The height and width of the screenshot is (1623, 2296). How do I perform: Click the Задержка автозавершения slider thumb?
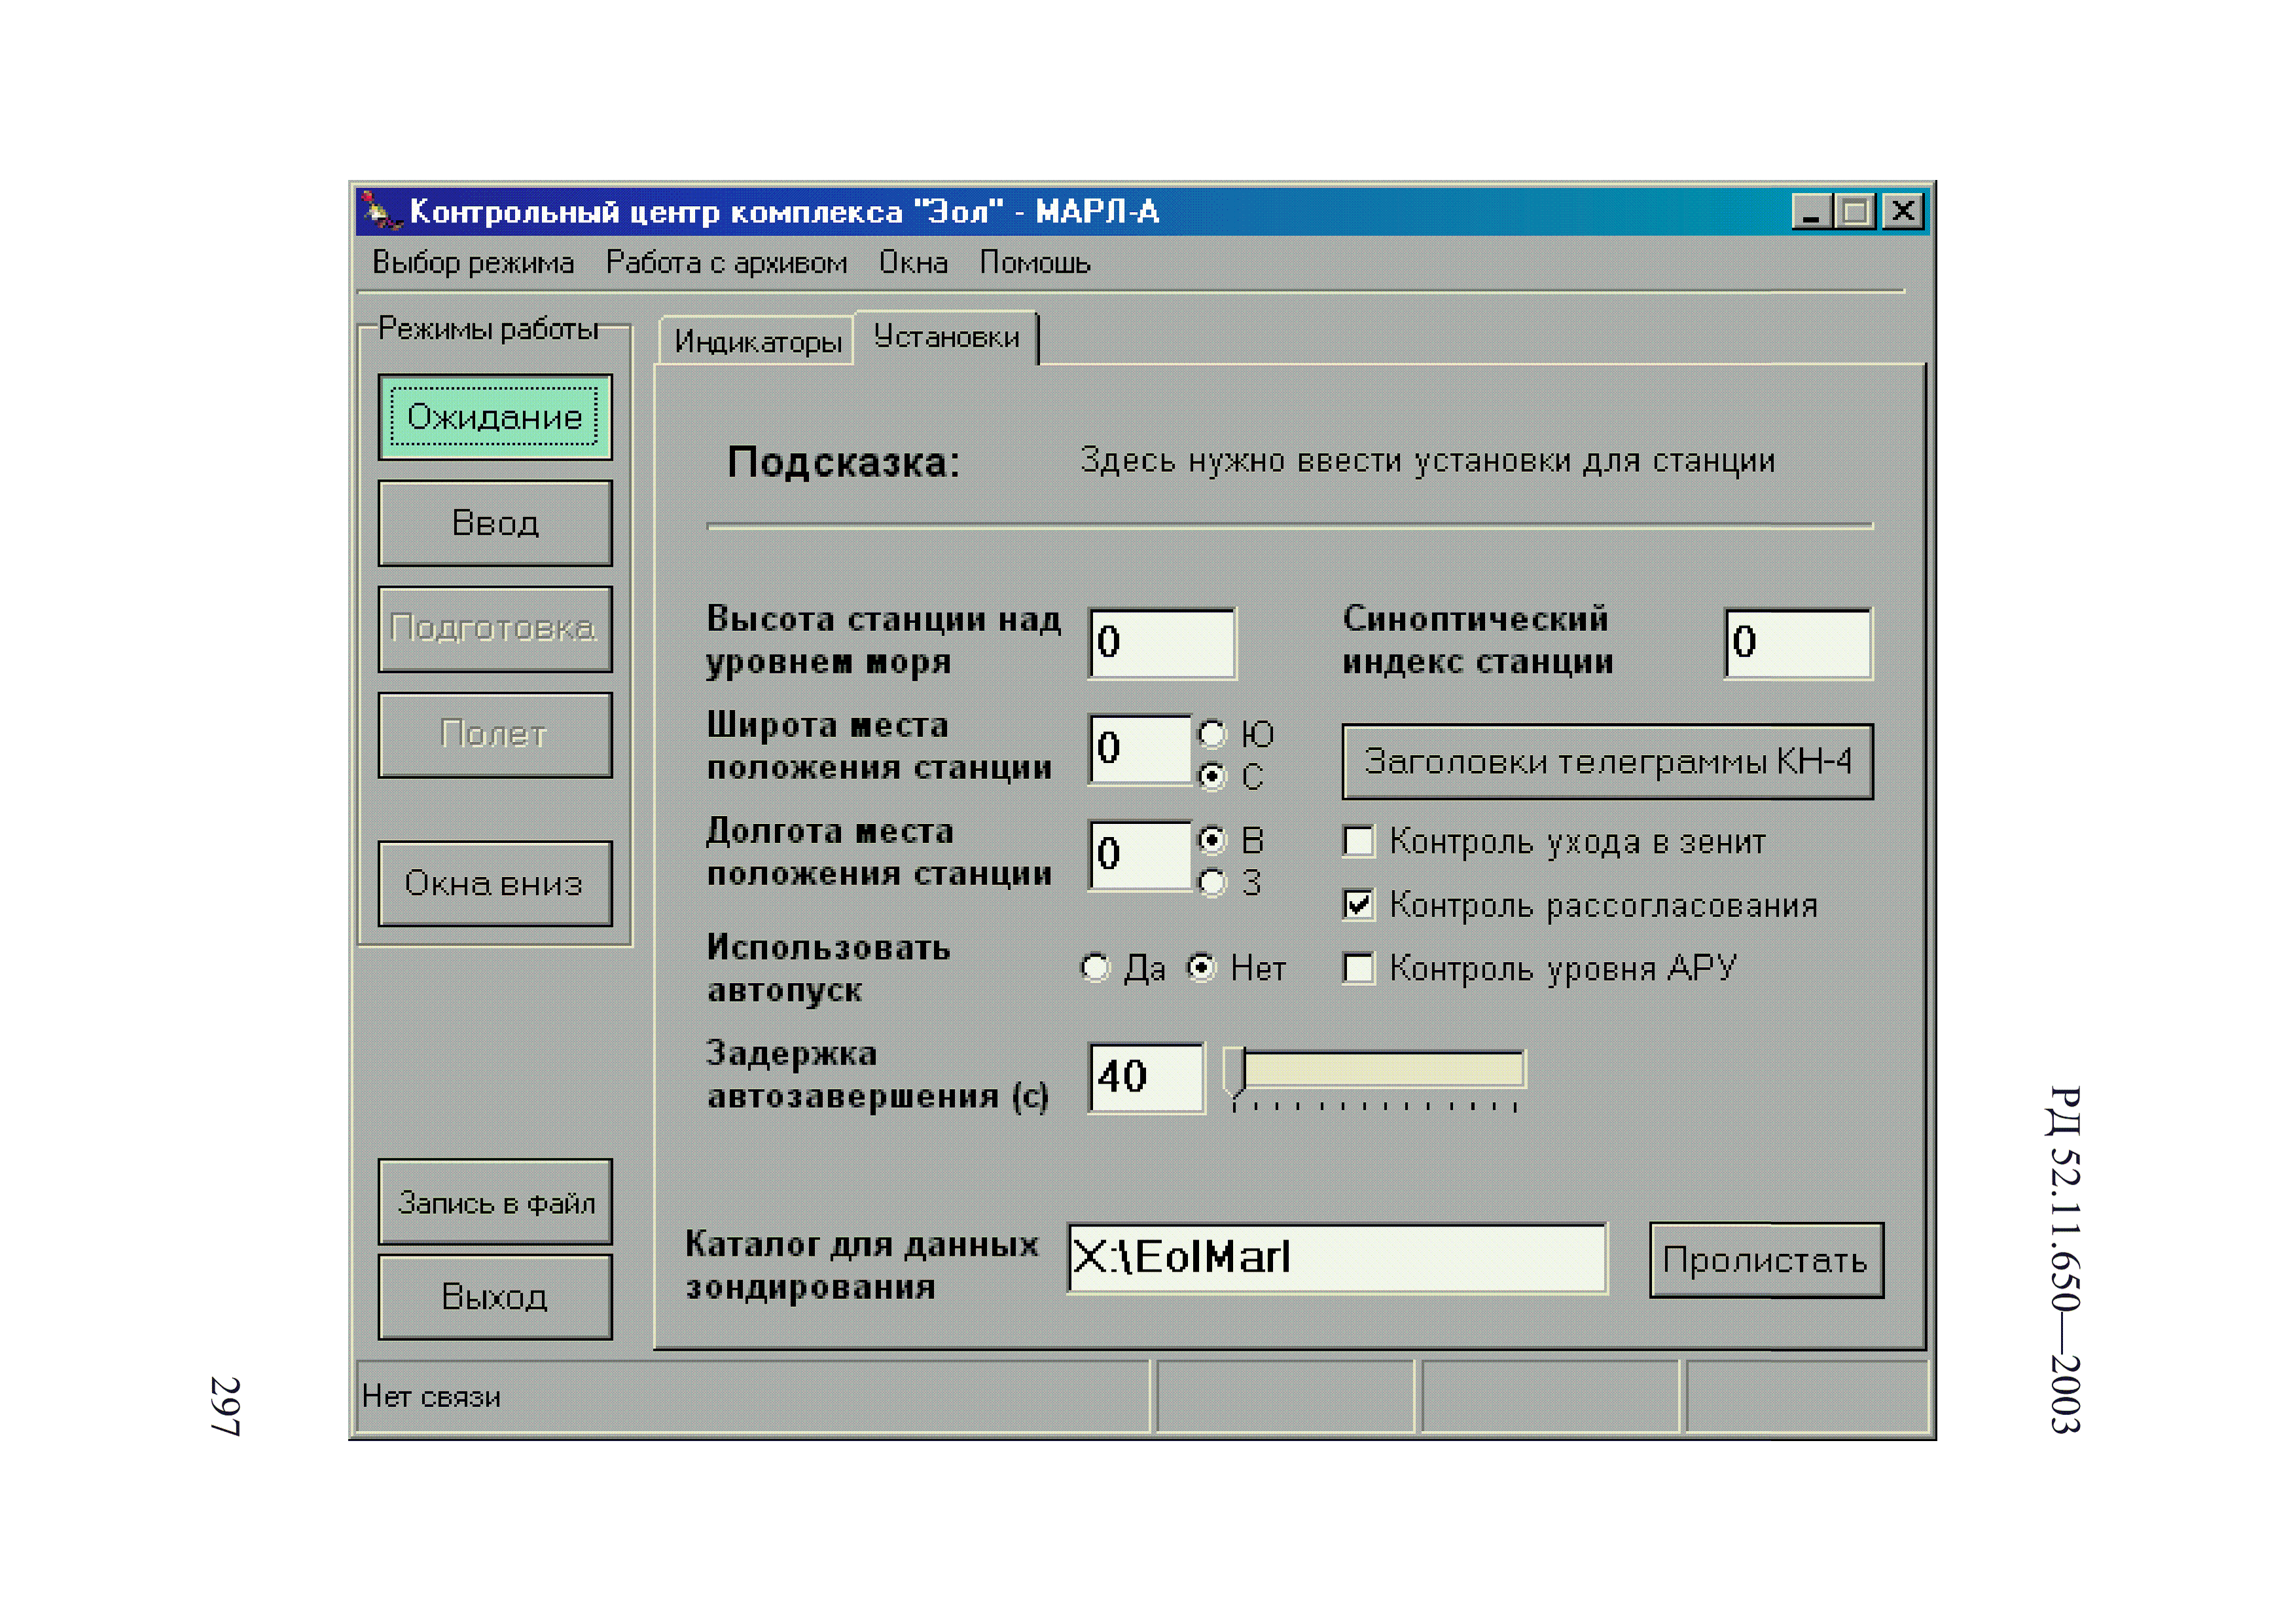pyautogui.click(x=1234, y=1073)
